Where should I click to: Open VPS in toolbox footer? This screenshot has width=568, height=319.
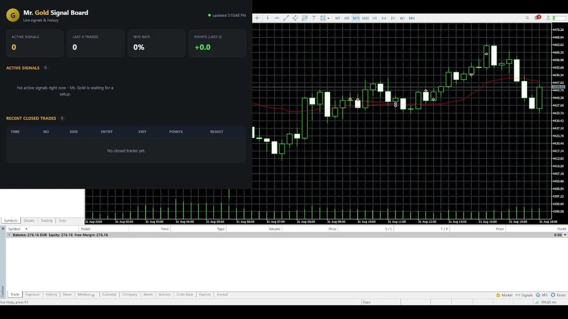(x=542, y=295)
